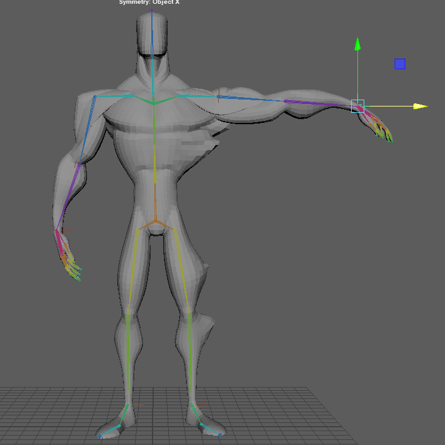
Task: Pick the finger joints of the hanging hand
Action: pyautogui.click(x=71, y=265)
